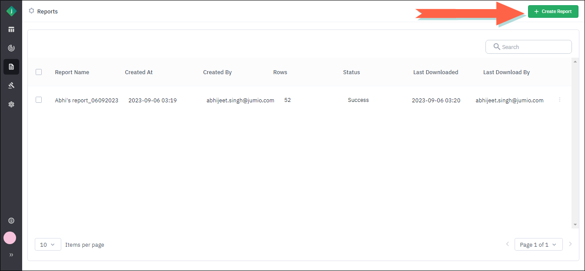Click the search magnifier icon

click(x=496, y=47)
